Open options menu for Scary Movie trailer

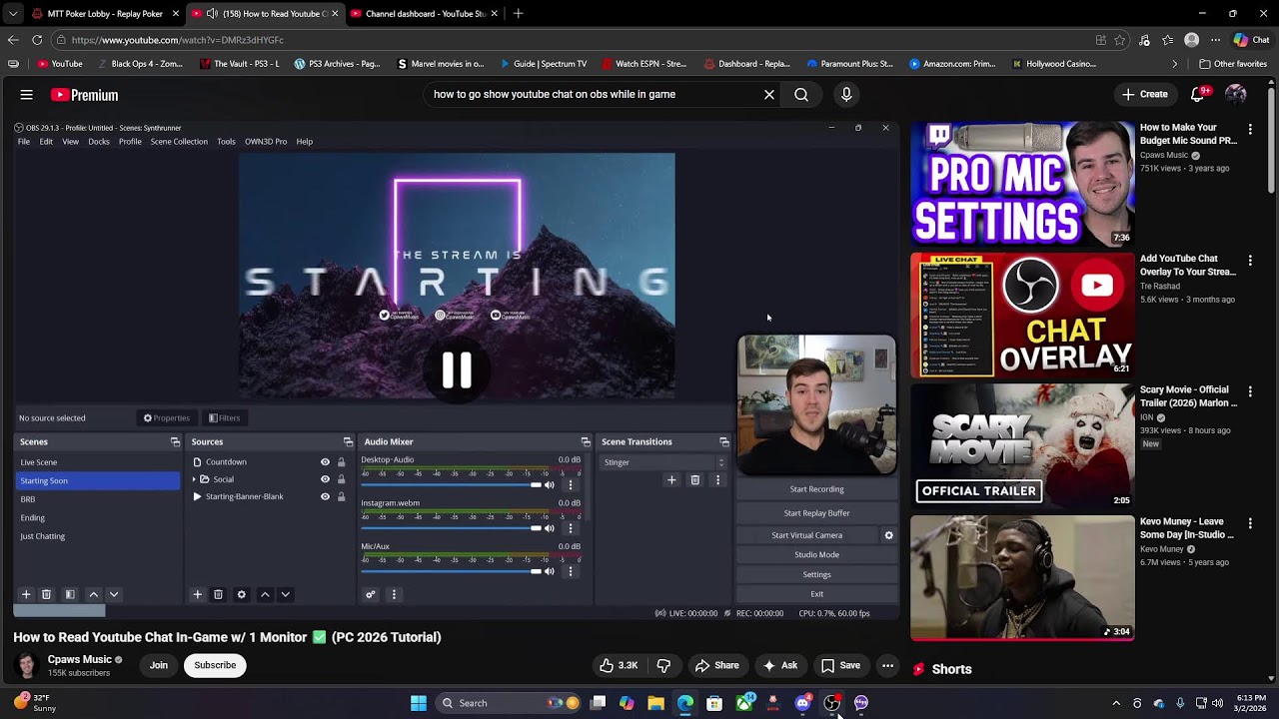pyautogui.click(x=1250, y=391)
